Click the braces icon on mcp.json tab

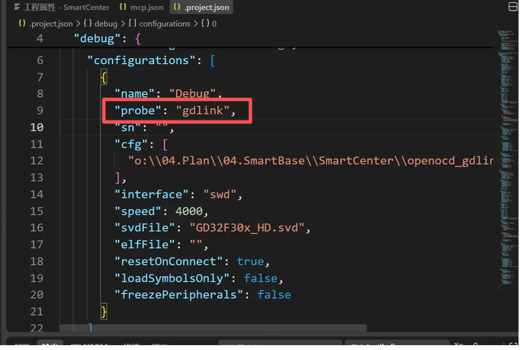(123, 7)
